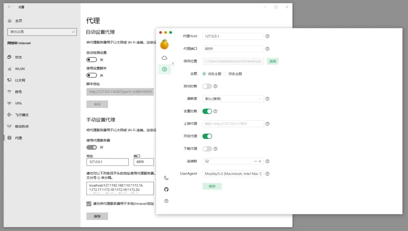Expand the sidebar with the chevron arrow
The image size is (408, 231).
173,63
